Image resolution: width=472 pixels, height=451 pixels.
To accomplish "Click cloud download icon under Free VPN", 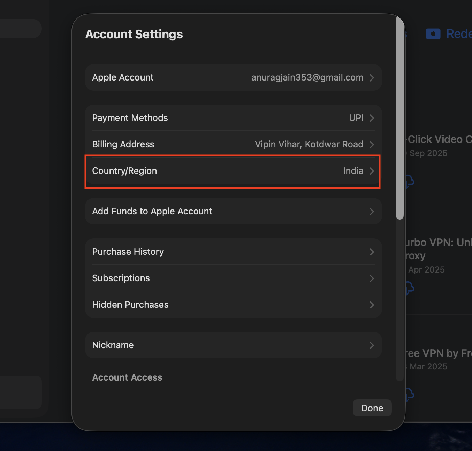I will click(x=409, y=394).
